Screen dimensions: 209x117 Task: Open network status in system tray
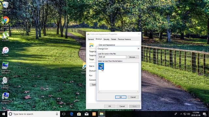click(x=185, y=114)
